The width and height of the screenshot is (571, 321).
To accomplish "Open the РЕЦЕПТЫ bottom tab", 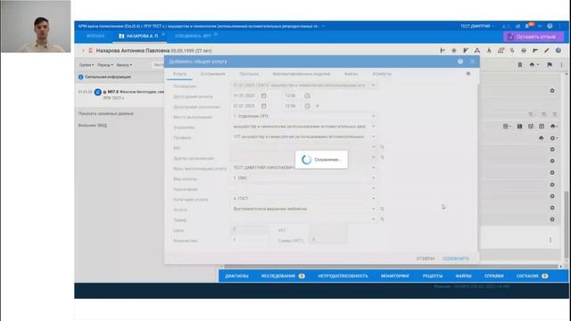I will [433, 276].
